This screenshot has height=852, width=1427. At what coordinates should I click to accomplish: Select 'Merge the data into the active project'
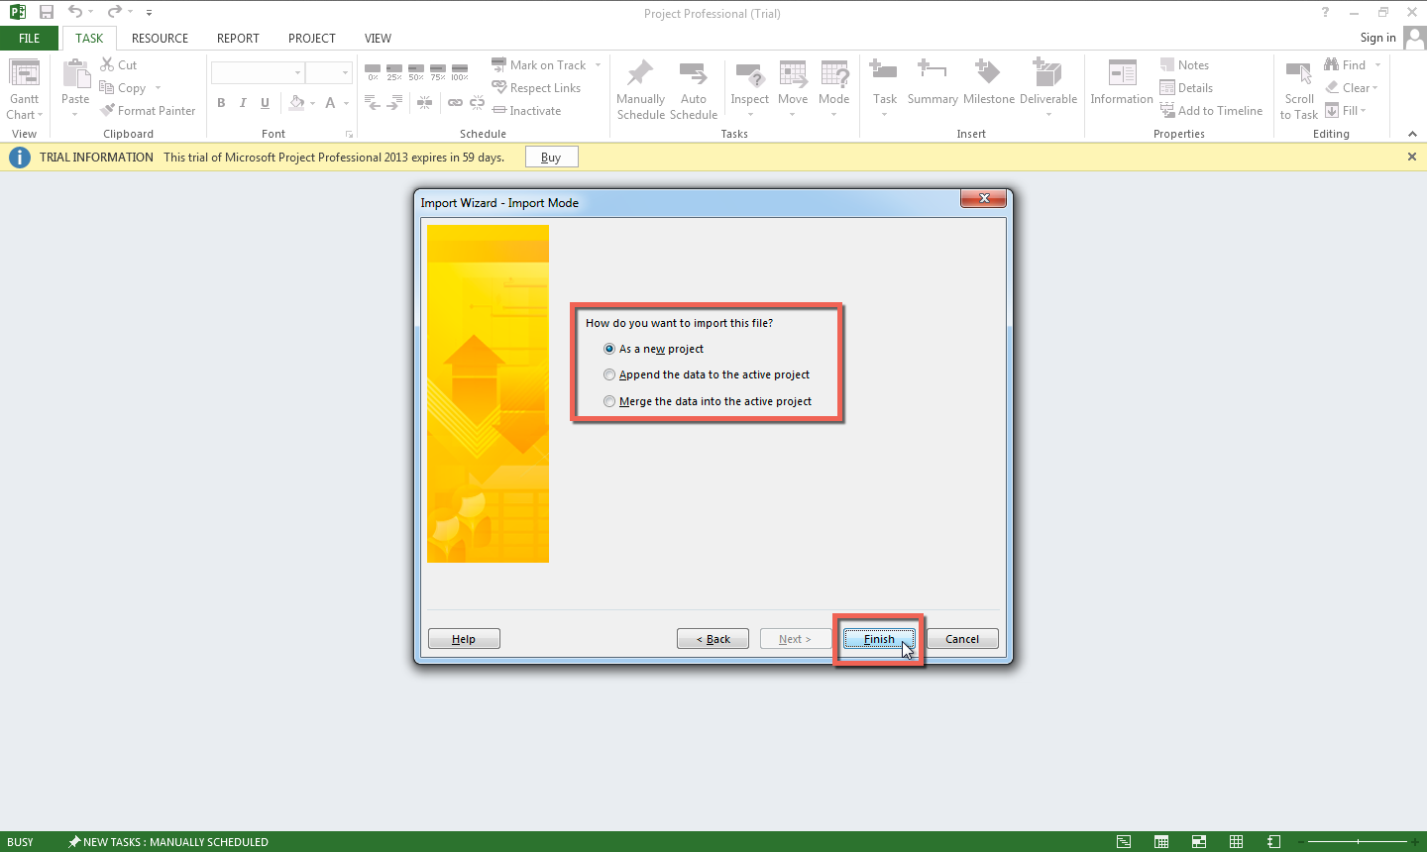coord(609,401)
